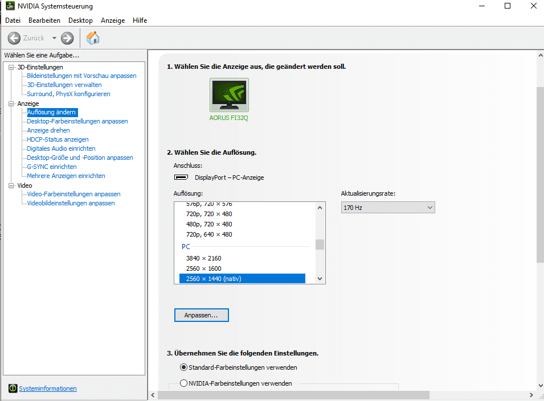Select Standard-Farbeinstellungen verwenden radio button

pyautogui.click(x=183, y=367)
